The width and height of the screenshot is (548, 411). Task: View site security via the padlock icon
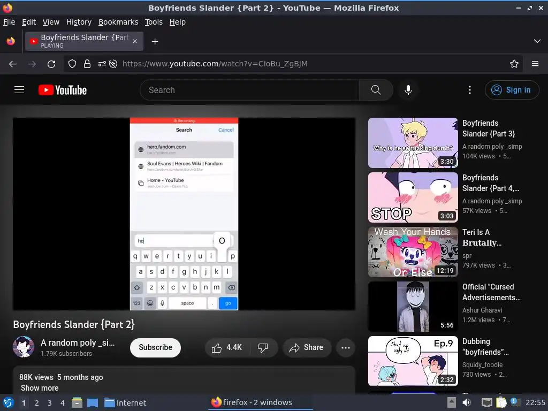click(x=87, y=64)
